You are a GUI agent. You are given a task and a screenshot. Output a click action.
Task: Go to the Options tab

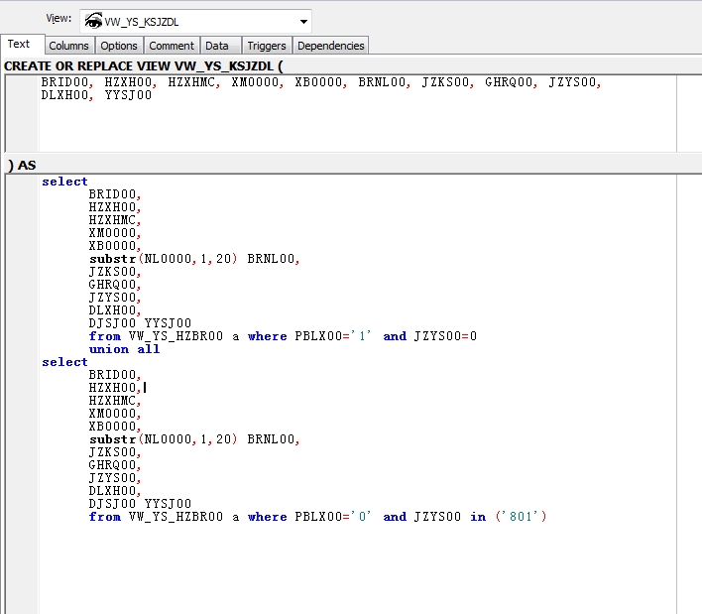tap(119, 46)
